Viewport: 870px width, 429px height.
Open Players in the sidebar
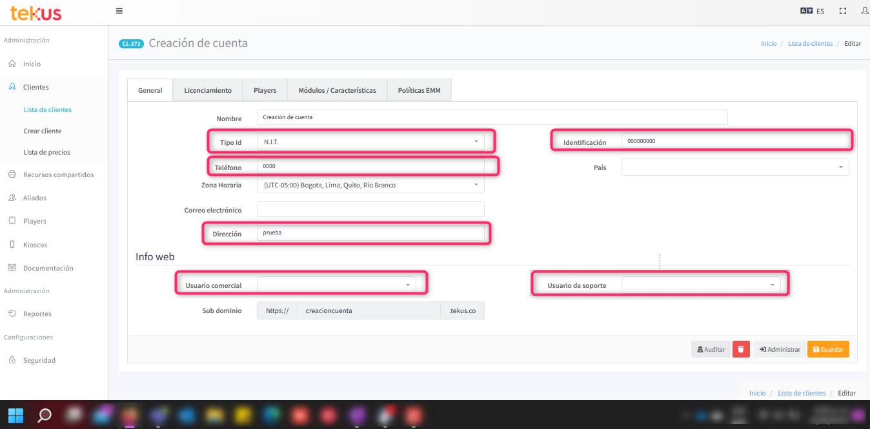pyautogui.click(x=35, y=221)
